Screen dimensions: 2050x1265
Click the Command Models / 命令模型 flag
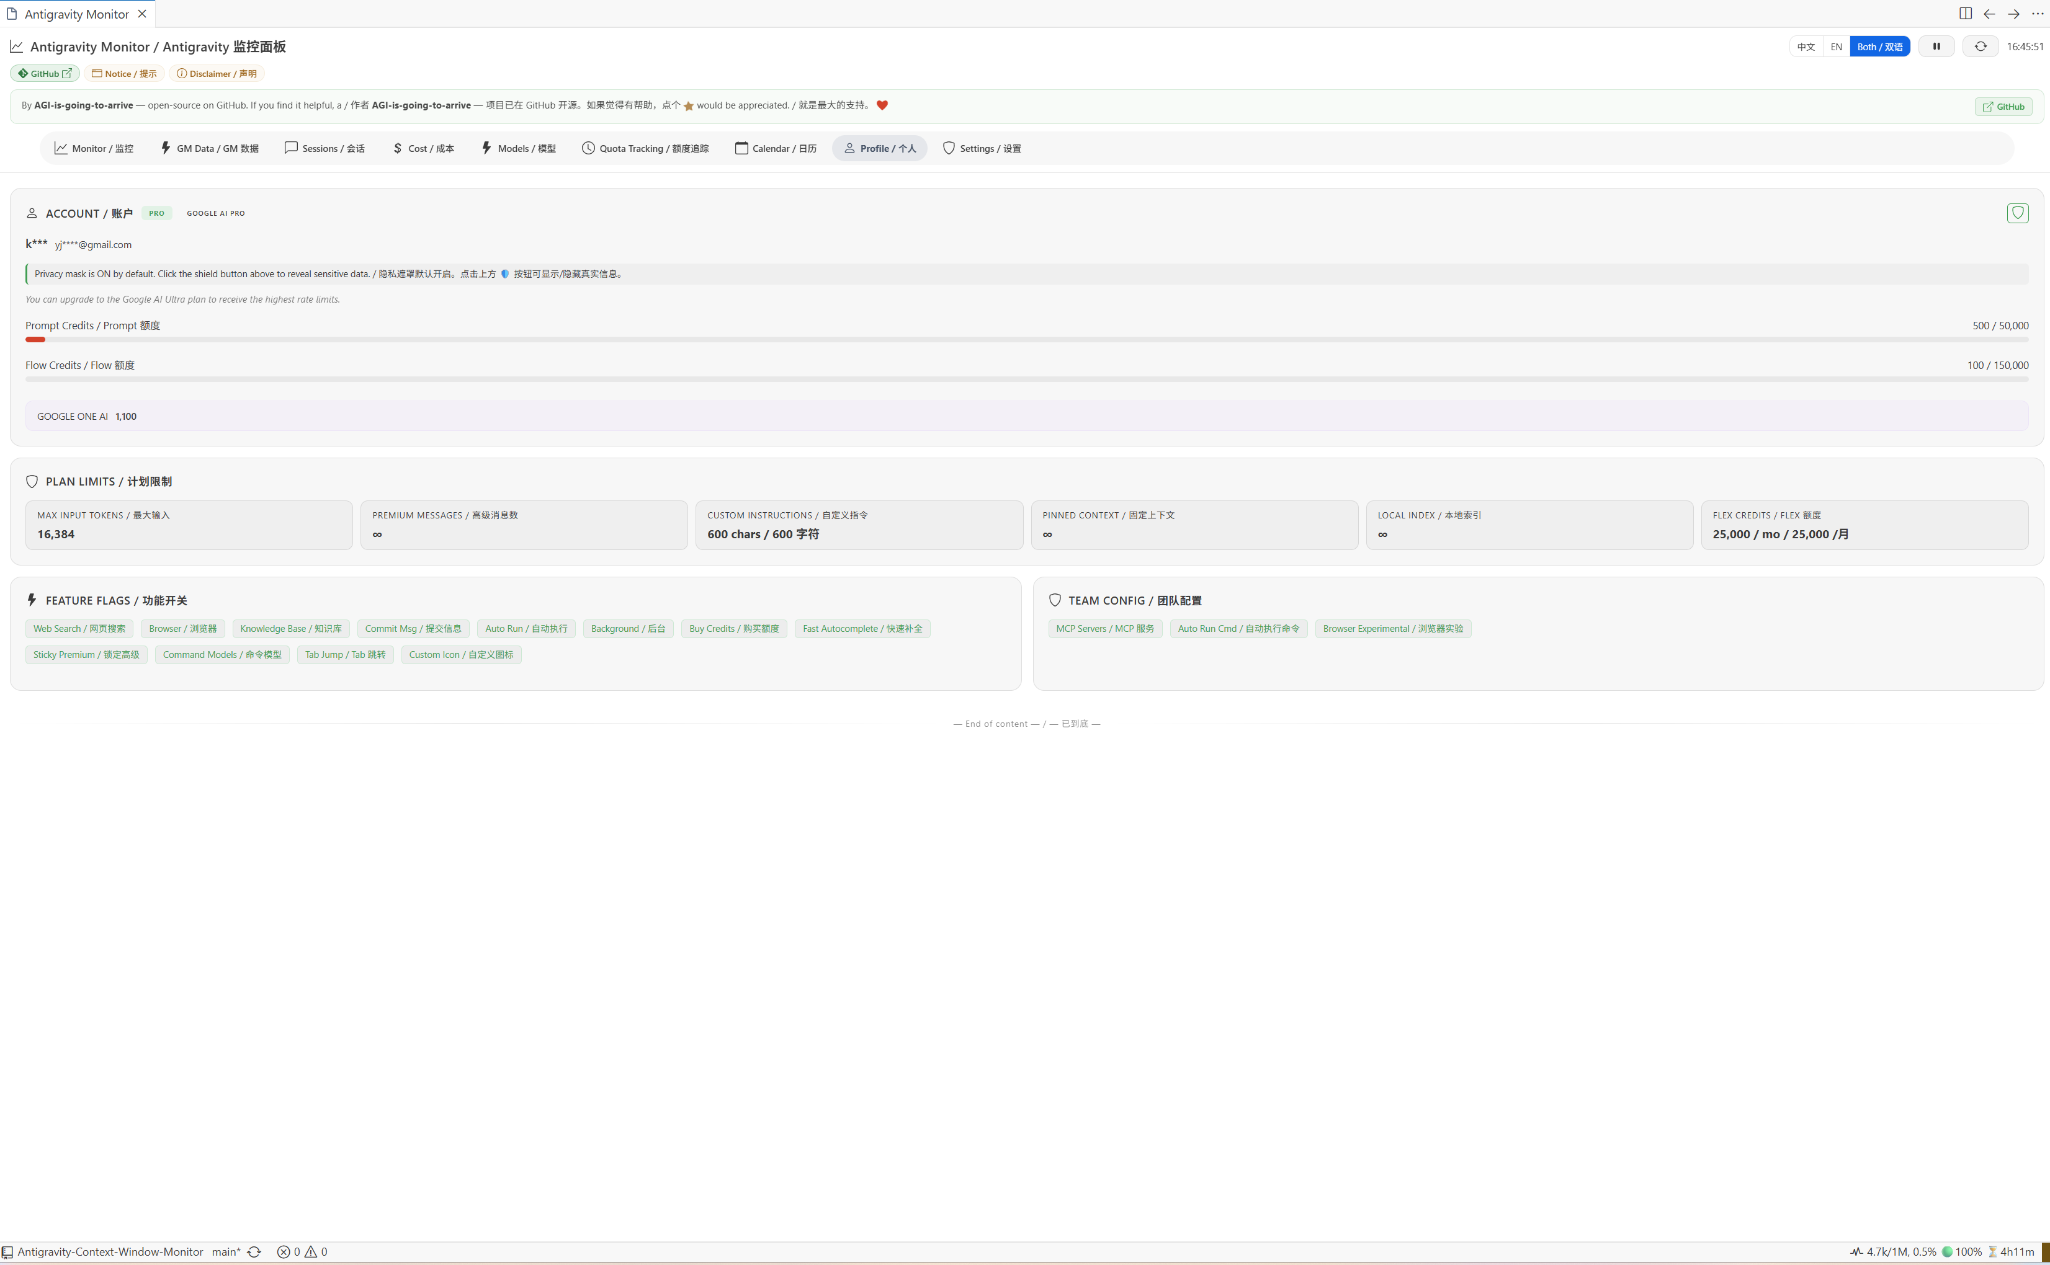pos(222,655)
